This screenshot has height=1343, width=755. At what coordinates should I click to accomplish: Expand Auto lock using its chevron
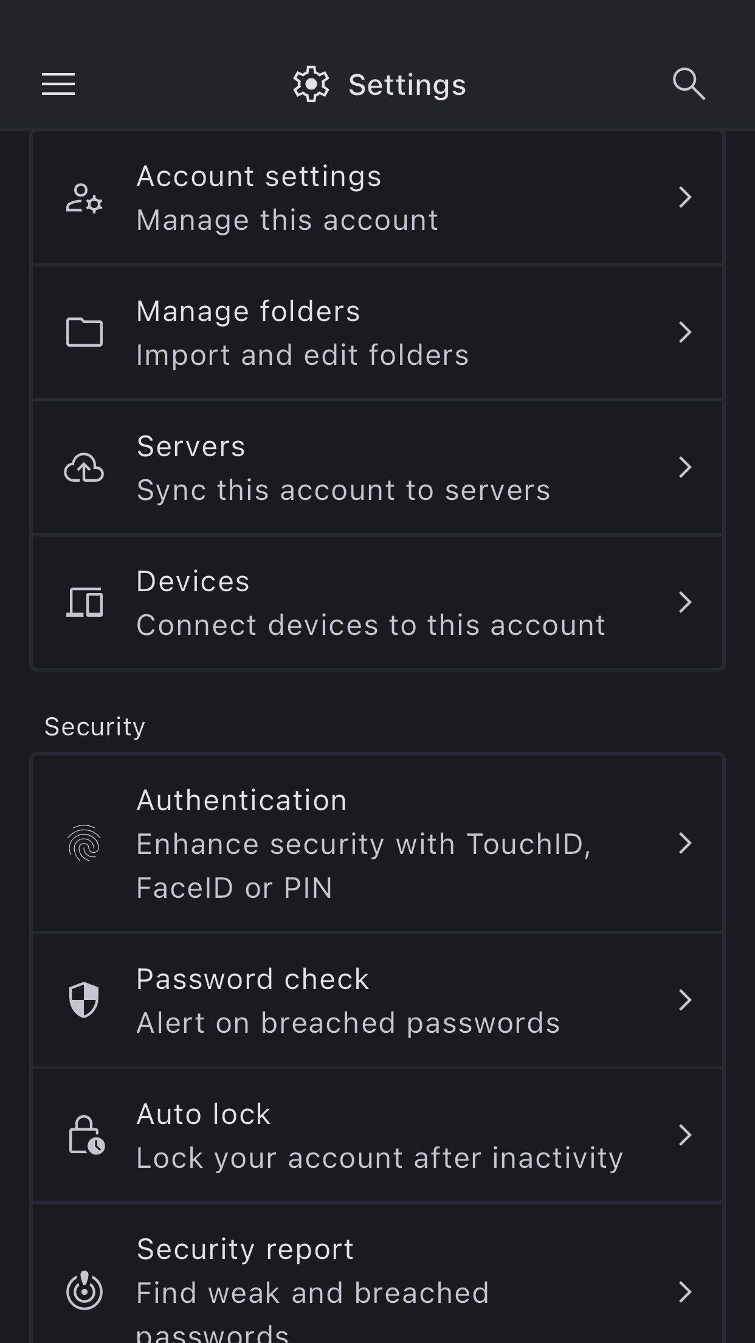click(x=684, y=1135)
